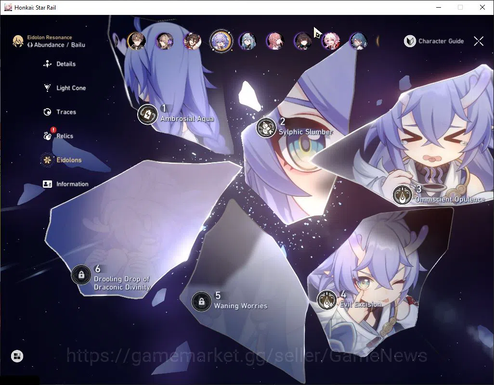The width and height of the screenshot is (494, 385).
Task: Click the Character Guide shield icon
Action: click(x=410, y=41)
